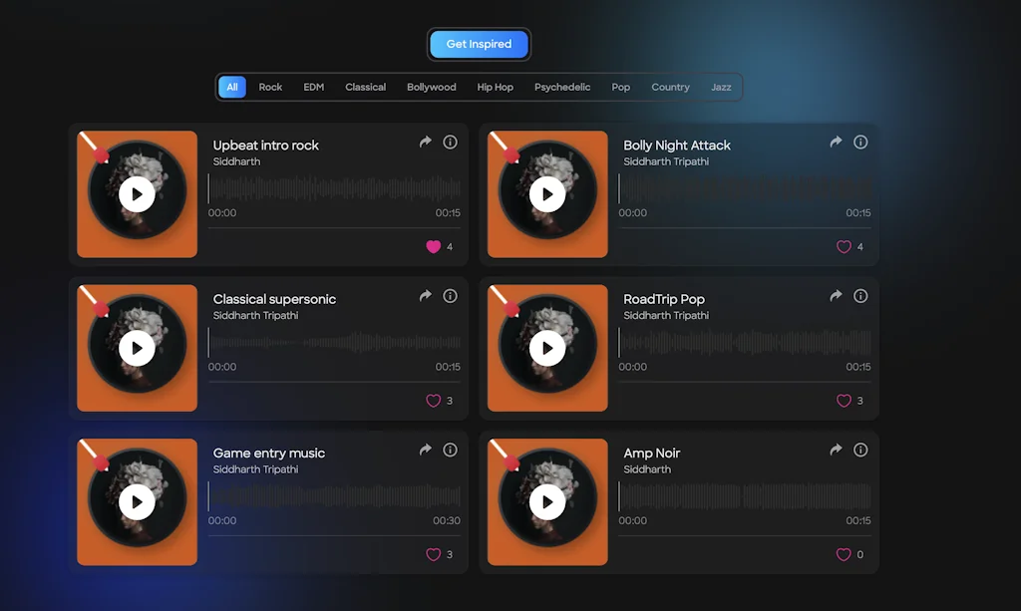
Task: Like the Amp Noir track
Action: (x=843, y=555)
